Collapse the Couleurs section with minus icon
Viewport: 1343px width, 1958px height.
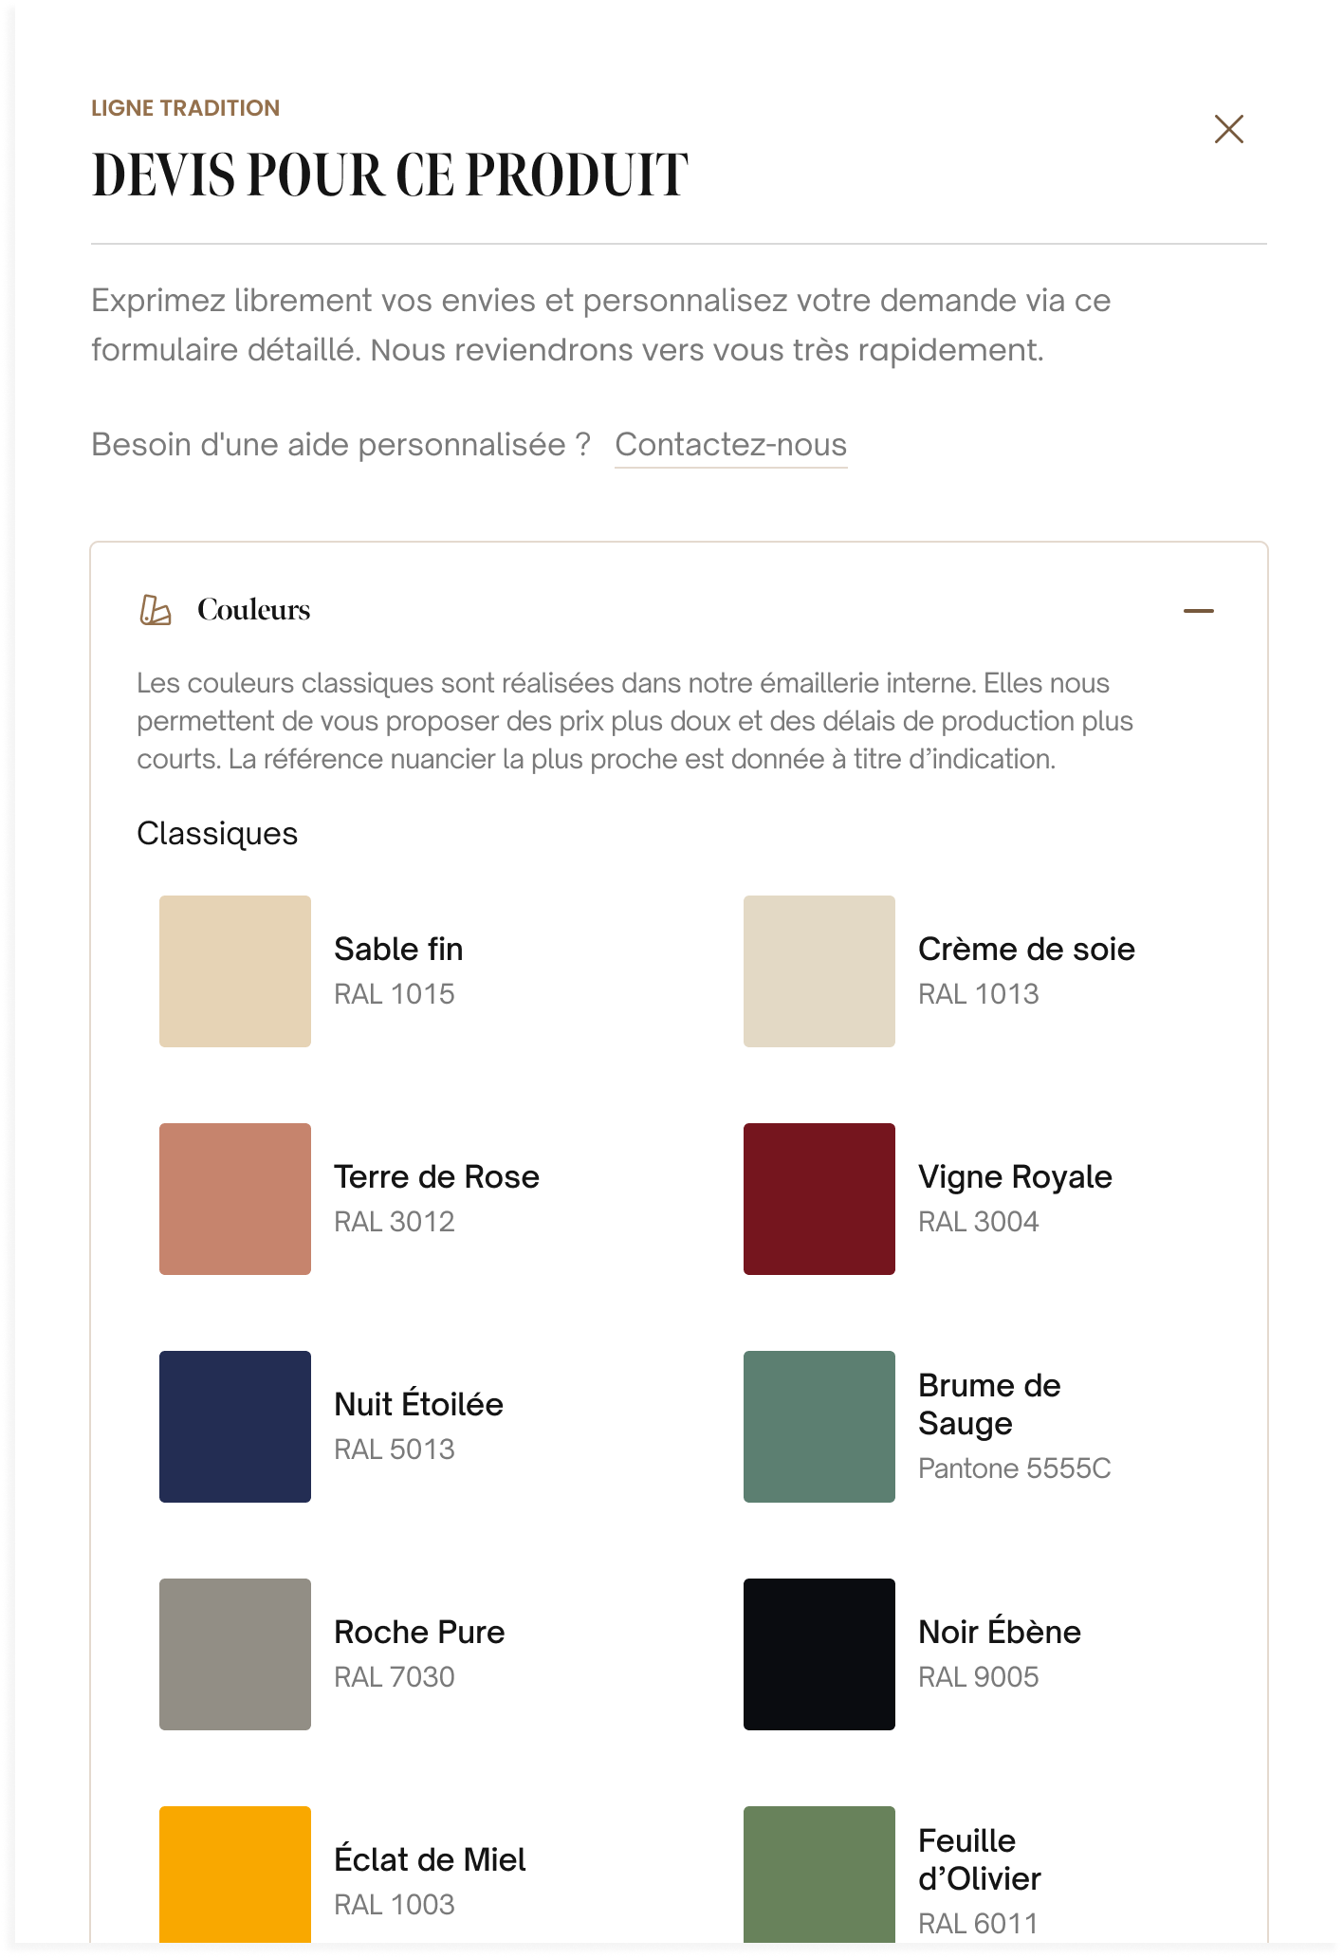(x=1199, y=611)
